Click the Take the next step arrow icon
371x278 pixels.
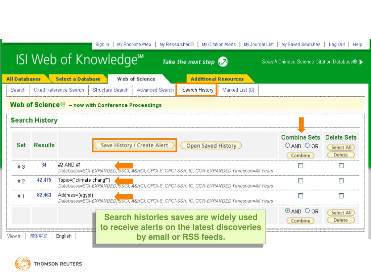click(223, 62)
